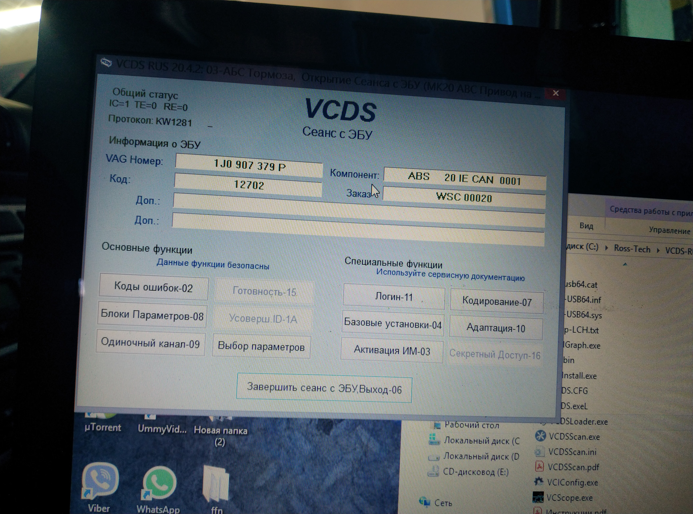Image resolution: width=693 pixels, height=514 pixels.
Task: Open the Viber desktop shortcut
Action: tap(100, 487)
